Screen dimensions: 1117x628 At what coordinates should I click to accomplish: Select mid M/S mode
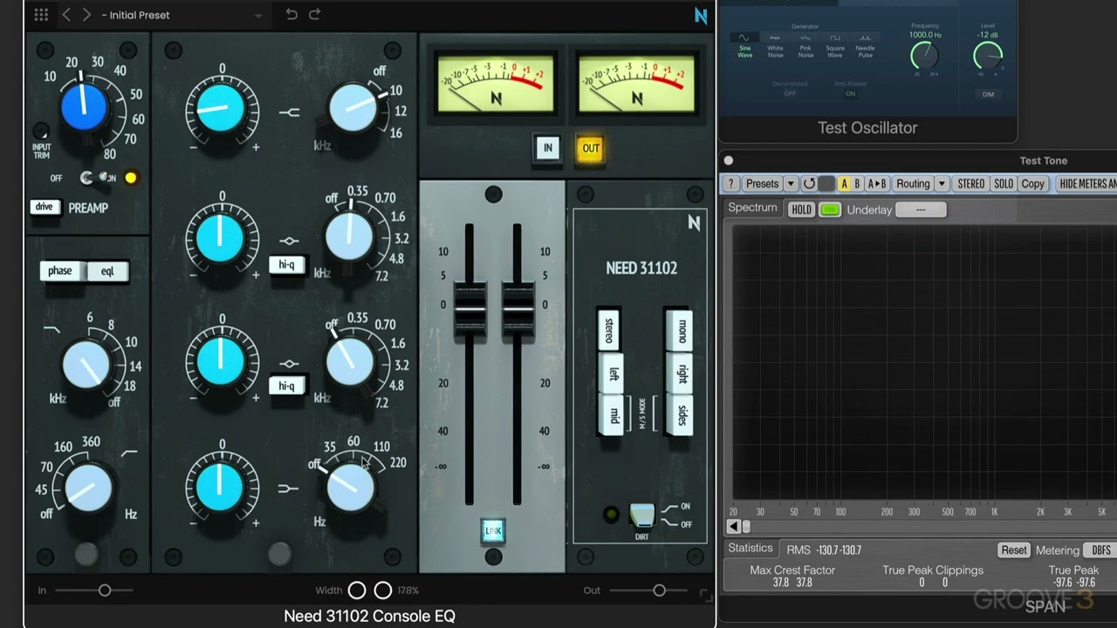coord(613,415)
